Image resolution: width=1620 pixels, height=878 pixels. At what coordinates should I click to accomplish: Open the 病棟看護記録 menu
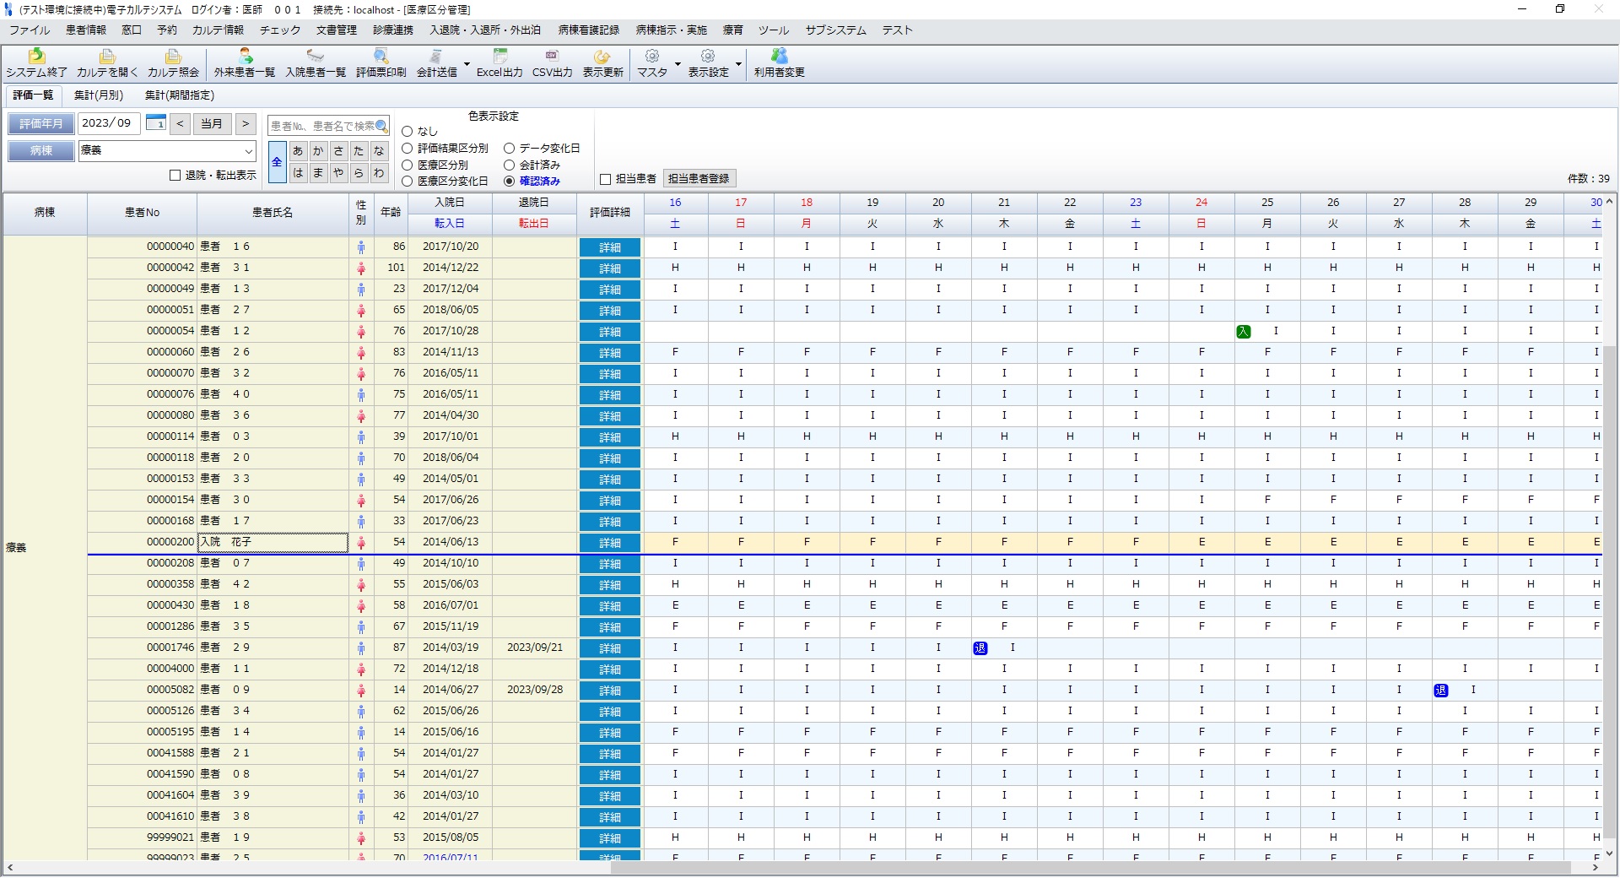588,30
